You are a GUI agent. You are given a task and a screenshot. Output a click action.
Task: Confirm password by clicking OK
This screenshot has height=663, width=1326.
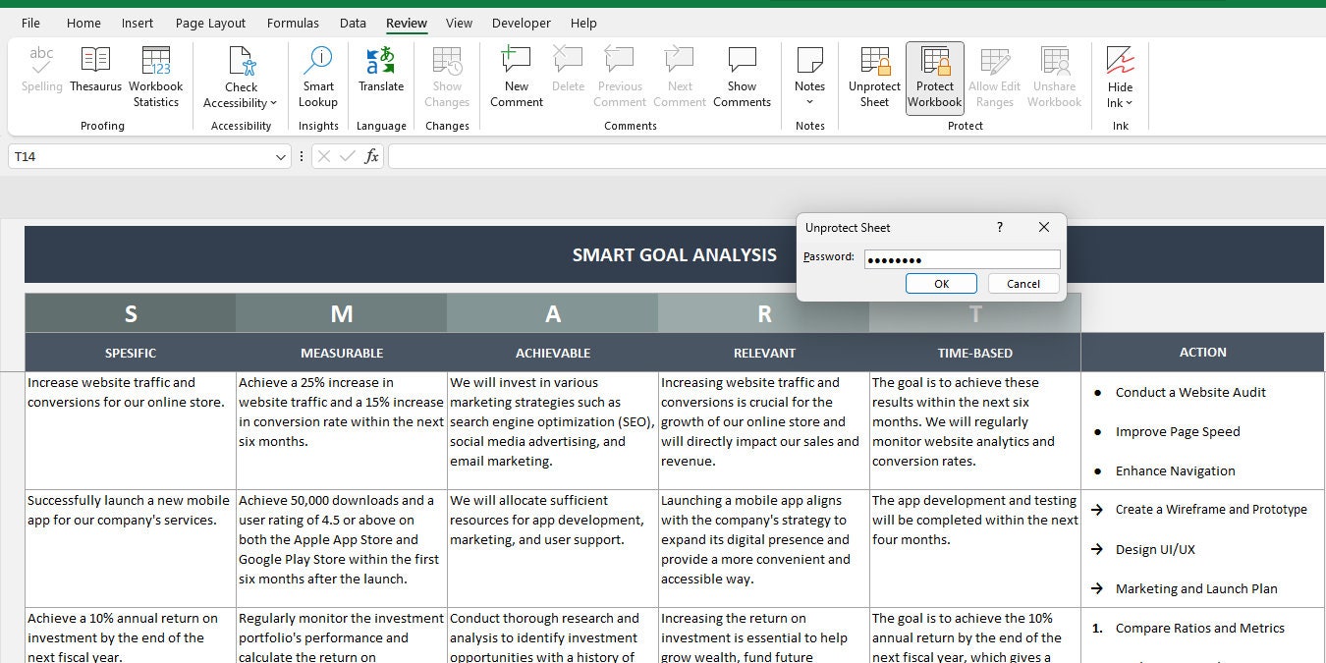(x=940, y=283)
